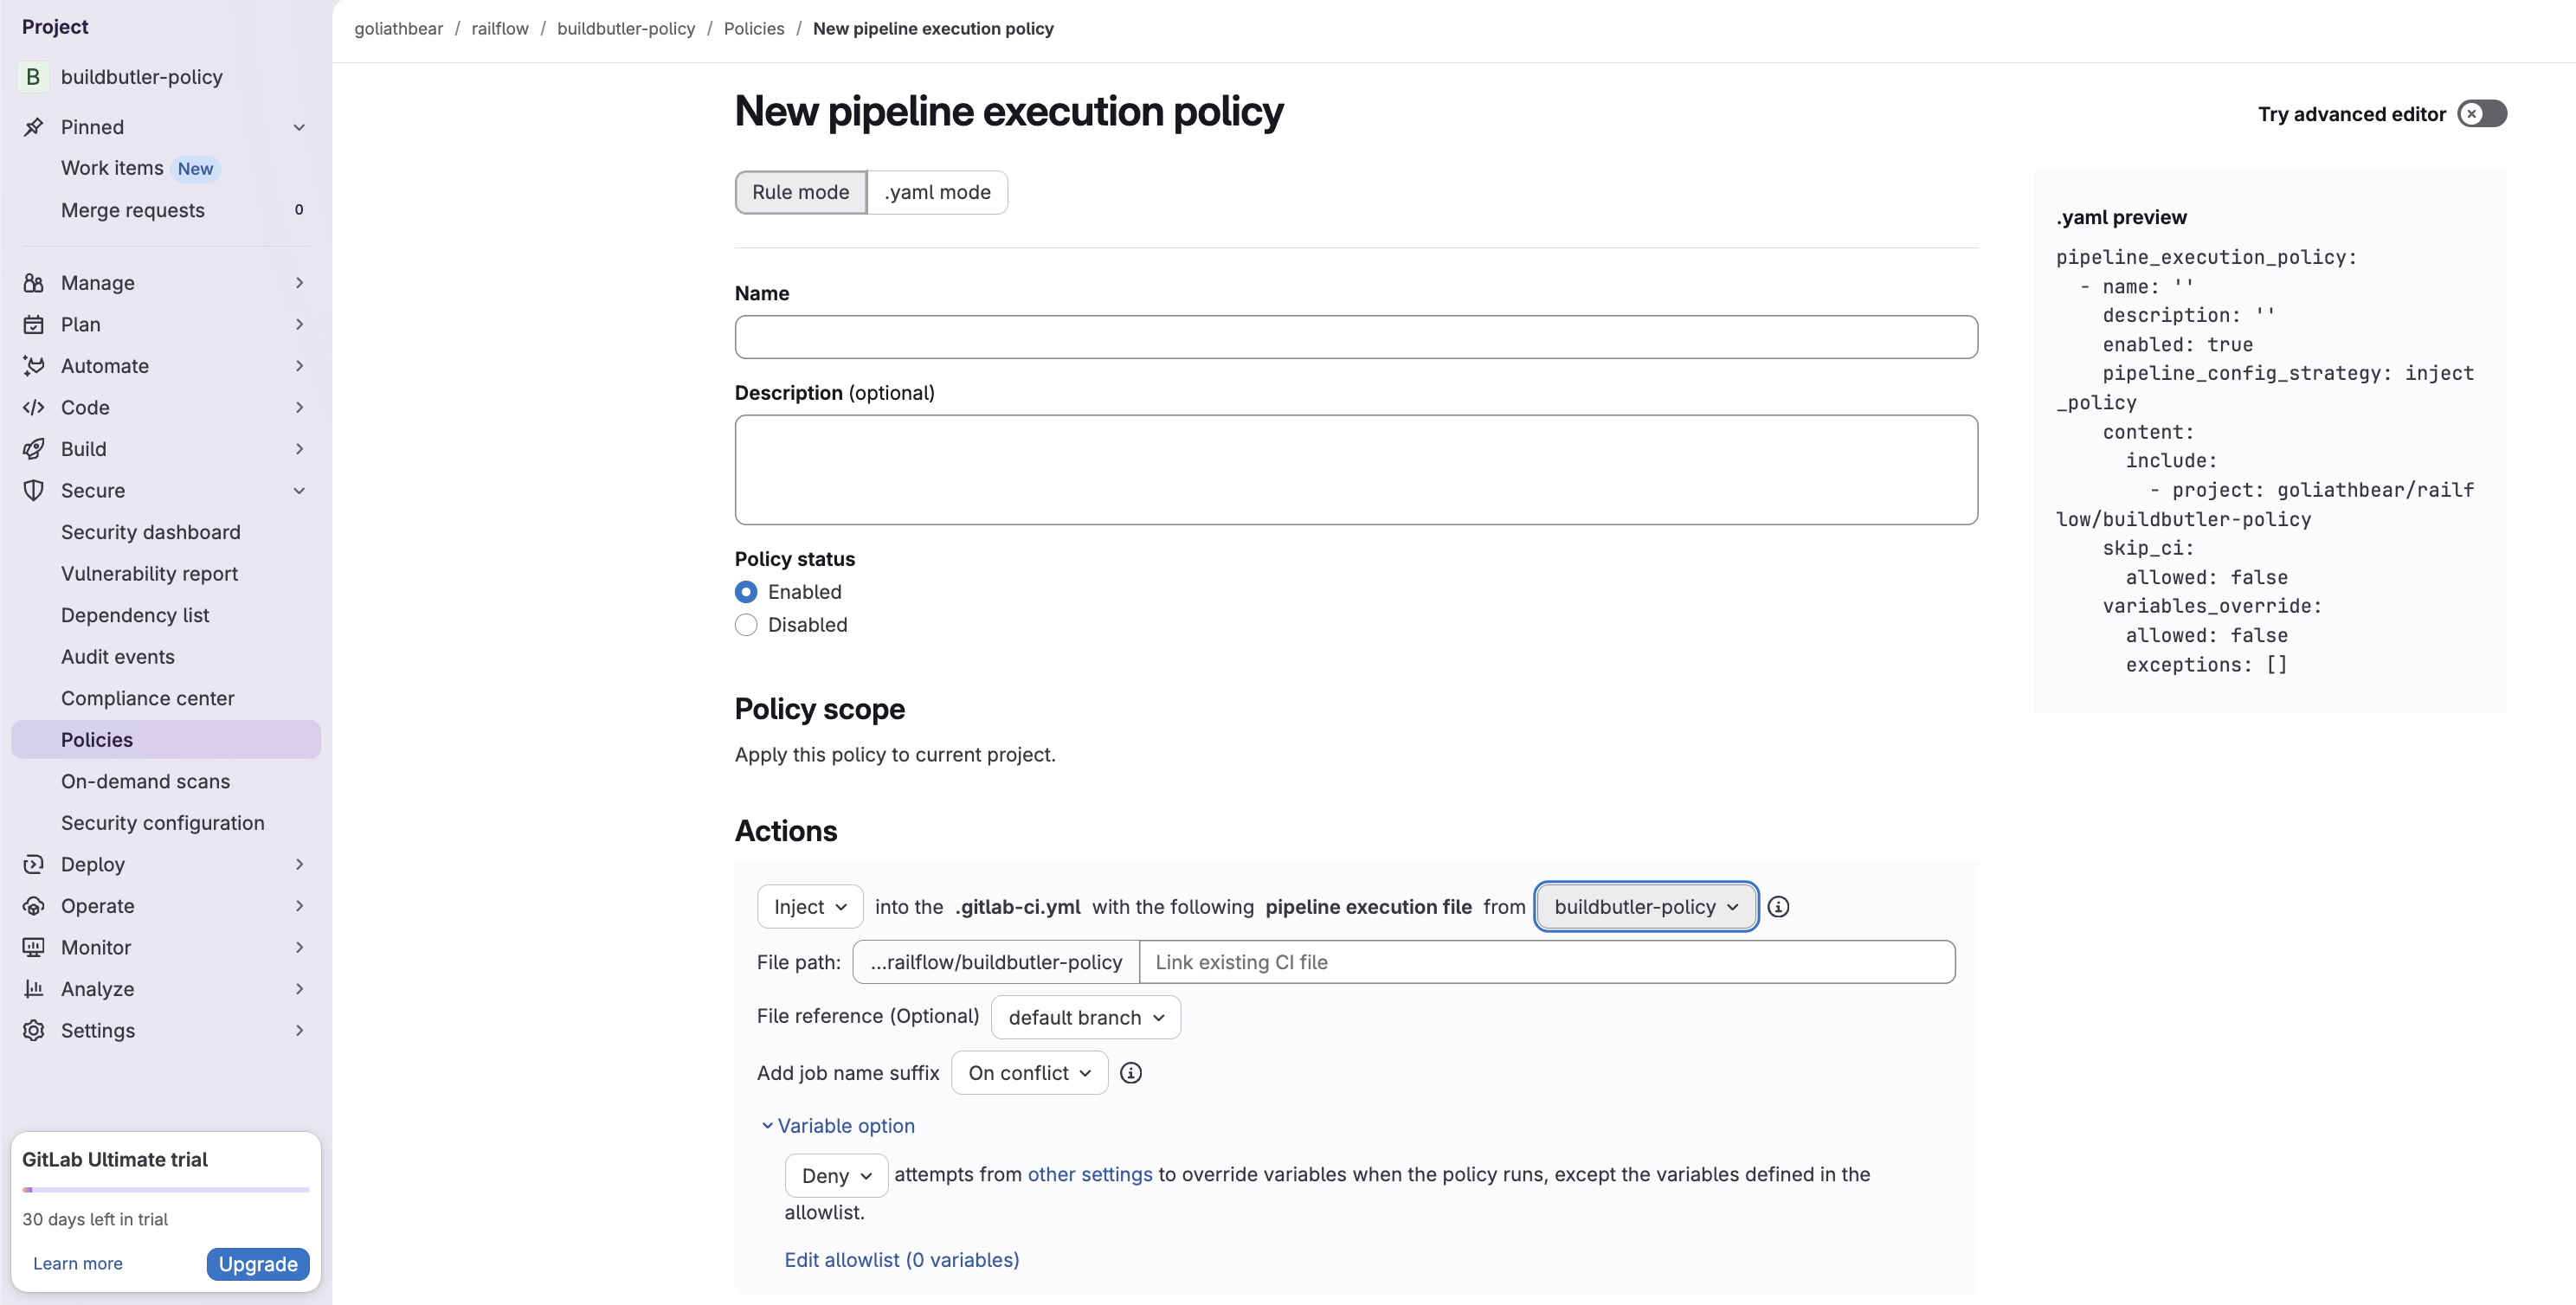The image size is (2576, 1305).
Task: Select Policies in the sidebar
Action: pyautogui.click(x=97, y=739)
